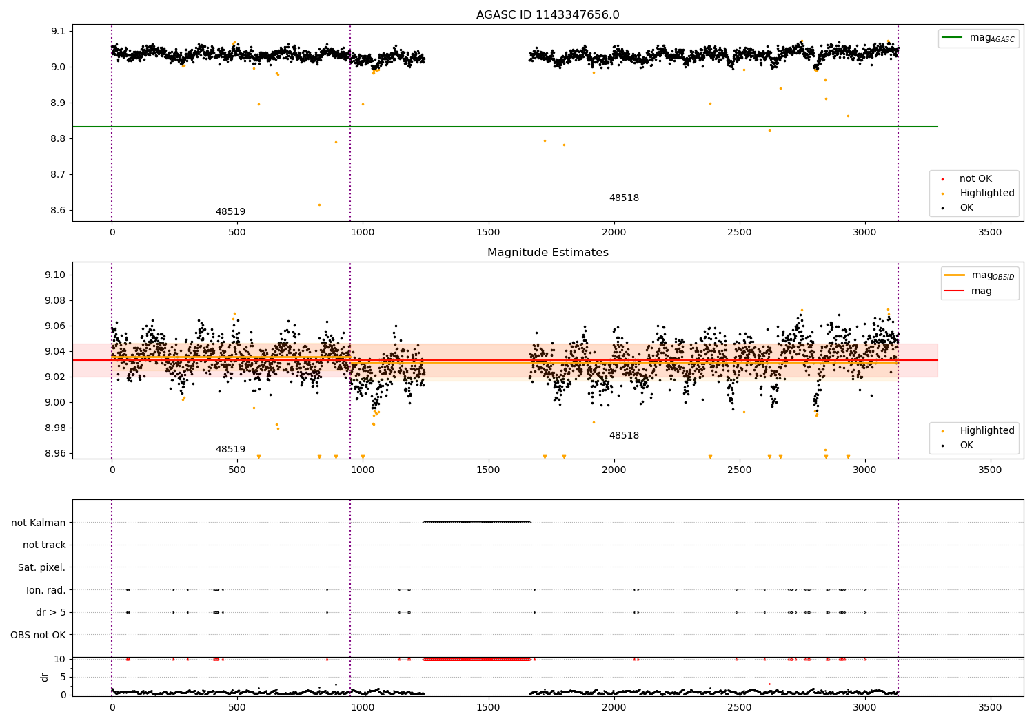Click the Ion. rad. axis label
Image resolution: width=1034 pixels, height=723 pixels.
click(x=46, y=590)
